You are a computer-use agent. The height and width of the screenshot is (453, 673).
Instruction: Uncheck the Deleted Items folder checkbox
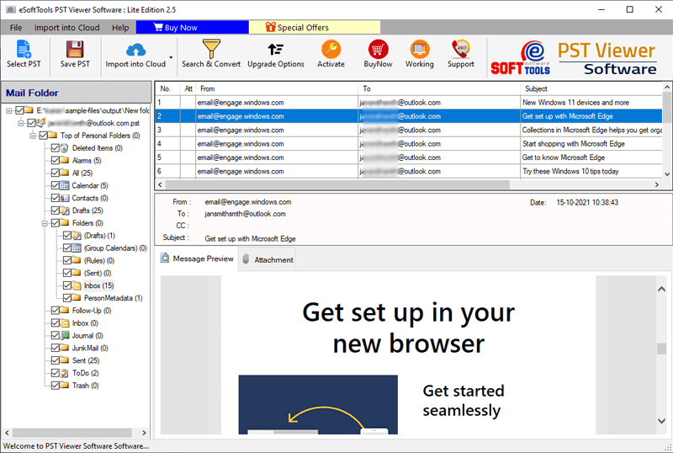point(56,148)
